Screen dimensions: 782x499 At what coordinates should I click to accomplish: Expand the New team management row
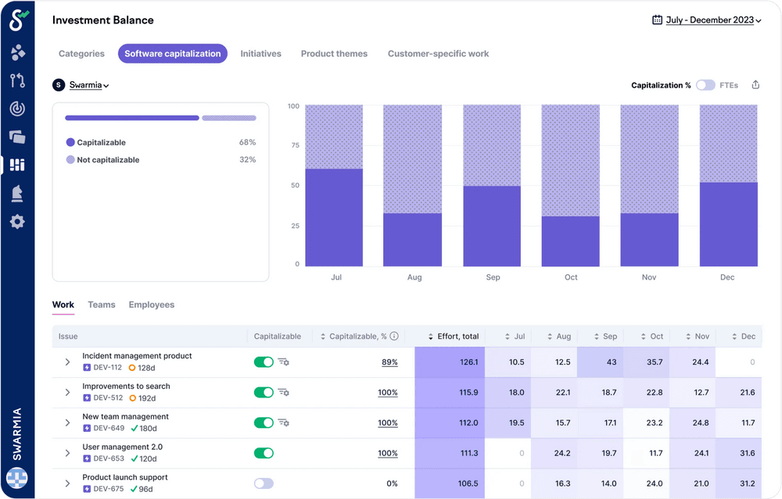pos(67,423)
